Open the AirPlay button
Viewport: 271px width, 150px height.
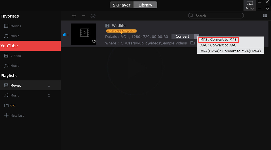pyautogui.click(x=249, y=5)
